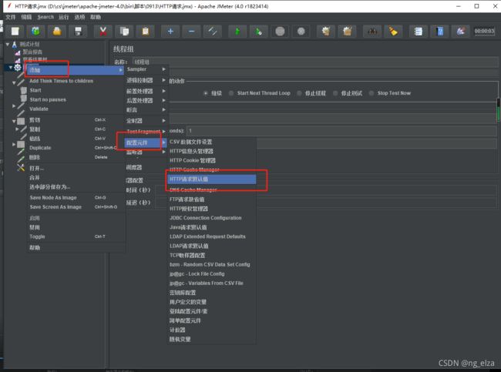Click the Copy toolbar icon
Image resolution: width=501 pixels, height=372 pixels.
point(124,32)
